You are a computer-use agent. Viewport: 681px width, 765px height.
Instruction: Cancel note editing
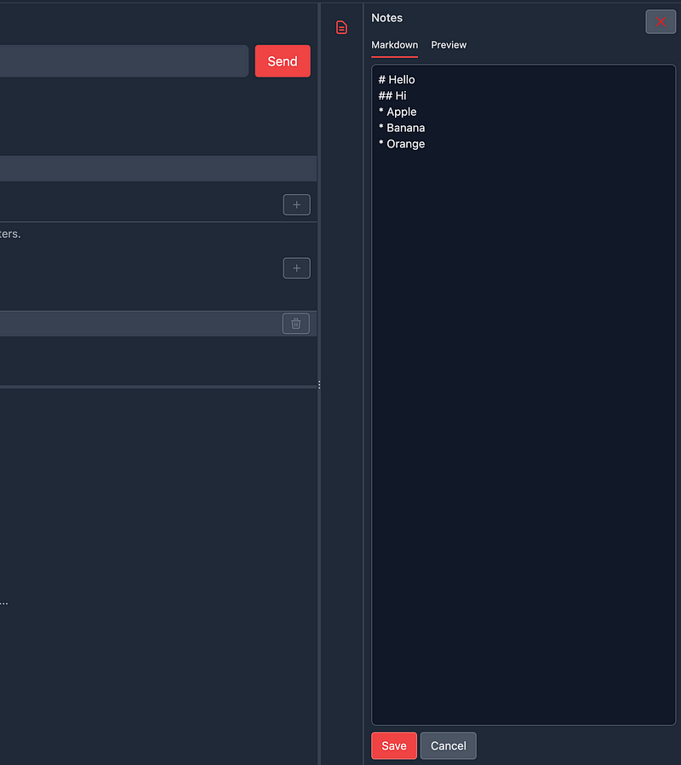tap(448, 745)
